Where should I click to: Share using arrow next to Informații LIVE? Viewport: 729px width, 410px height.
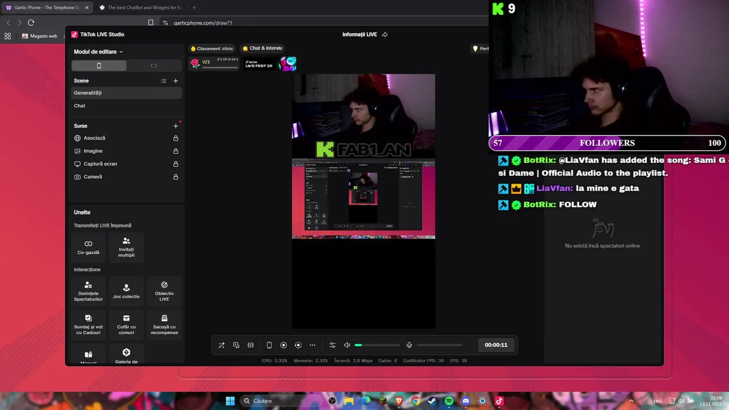point(385,35)
